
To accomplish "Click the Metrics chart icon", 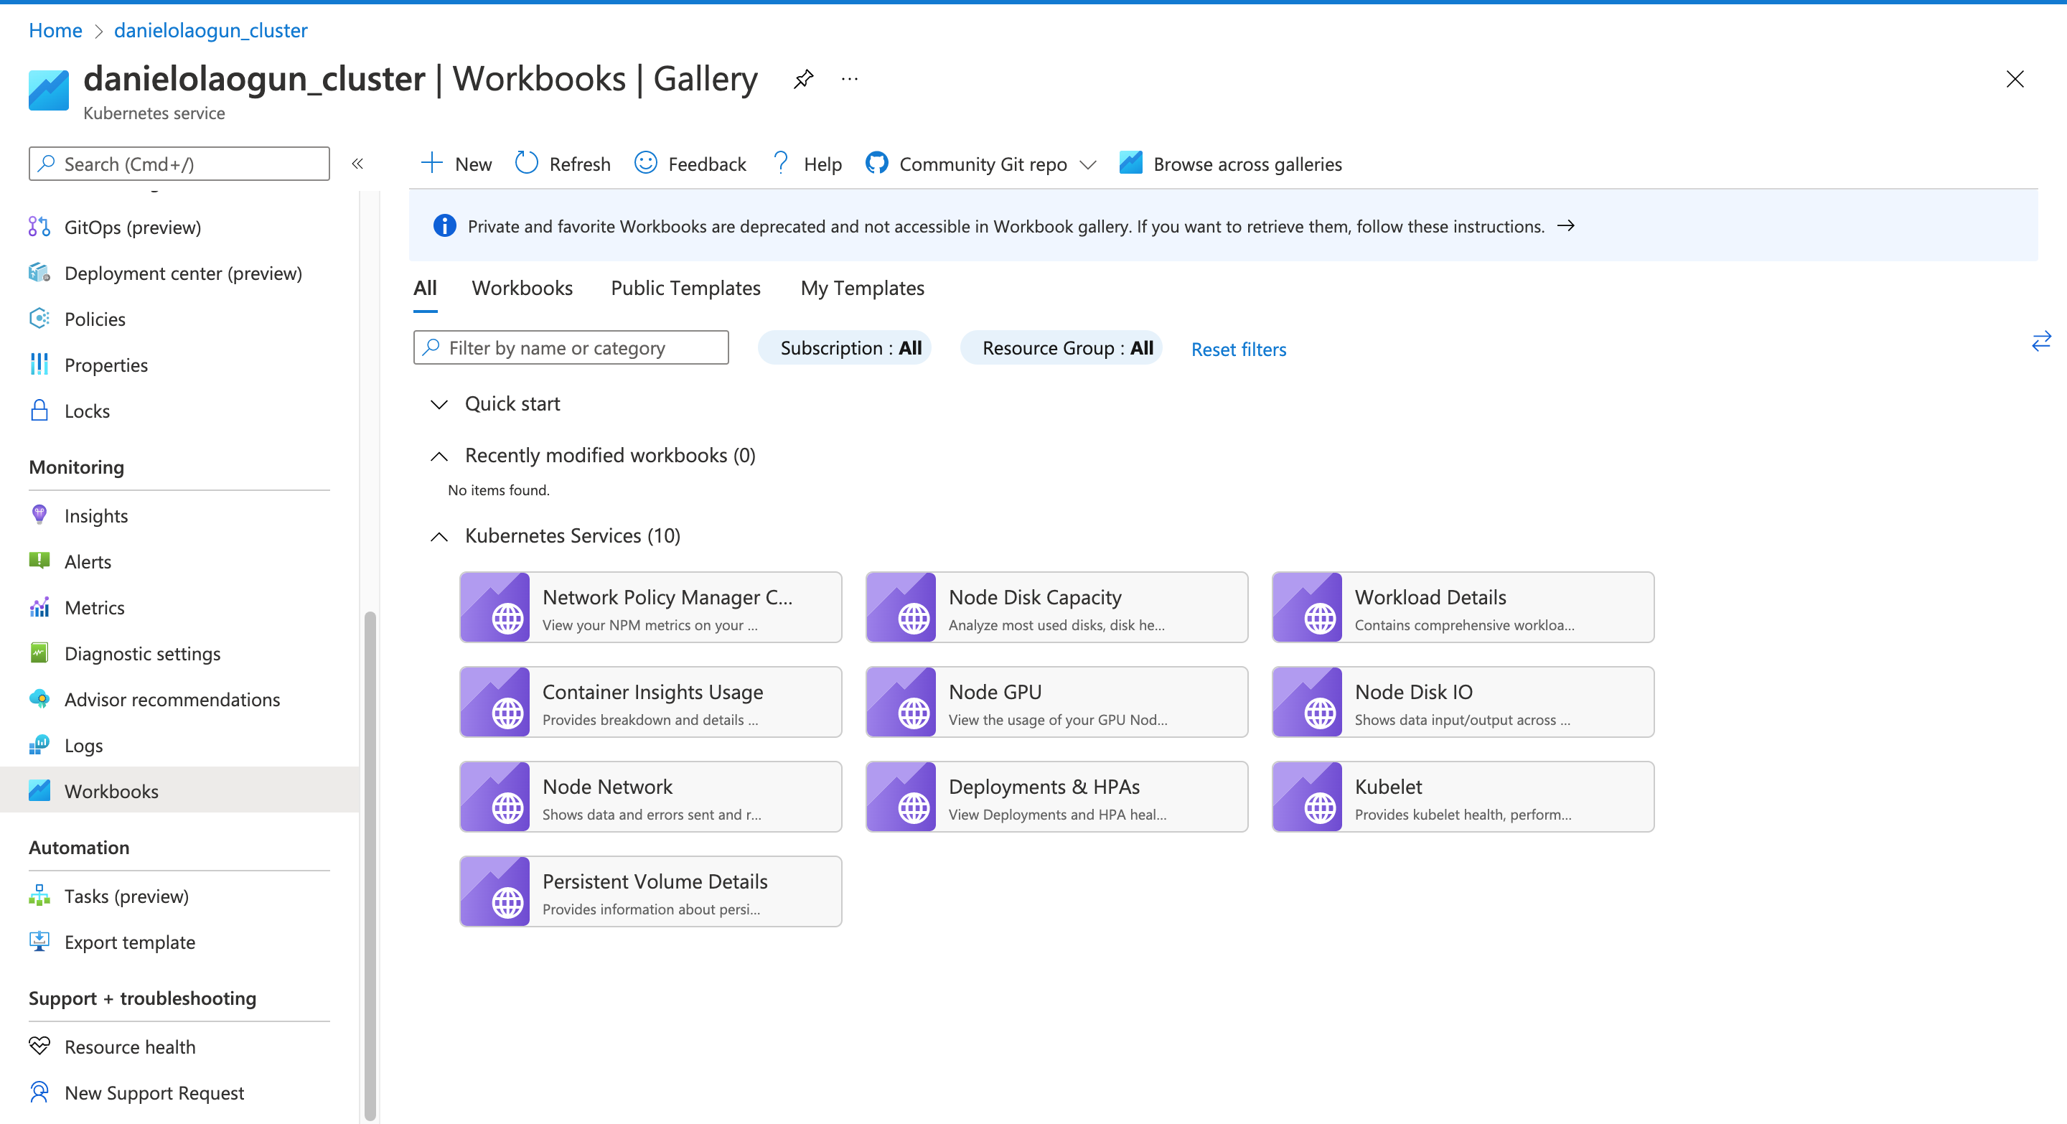I will pyautogui.click(x=39, y=607).
